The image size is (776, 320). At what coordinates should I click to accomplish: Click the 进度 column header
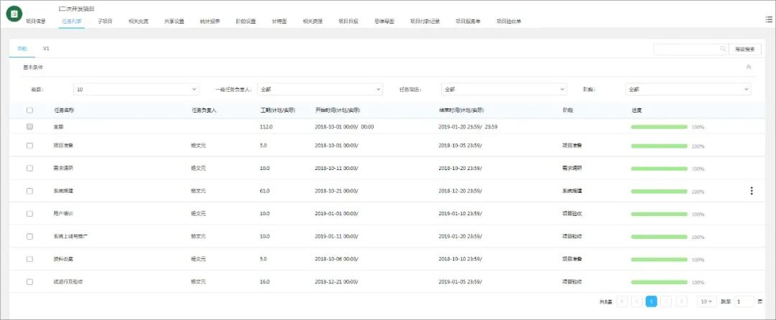[x=637, y=110]
